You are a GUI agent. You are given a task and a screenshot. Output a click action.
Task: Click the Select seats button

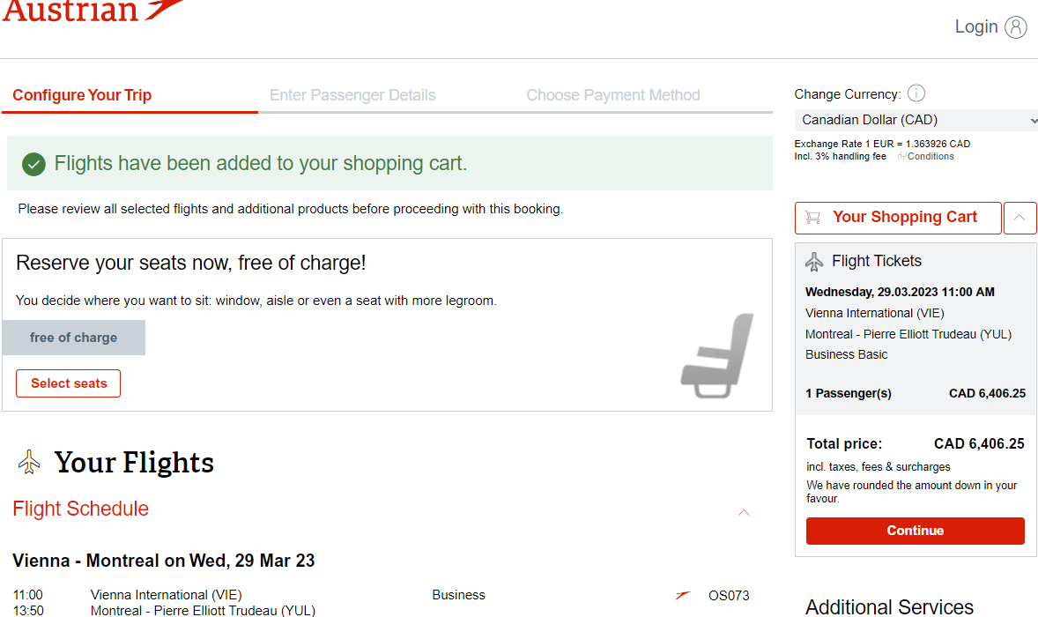(68, 383)
